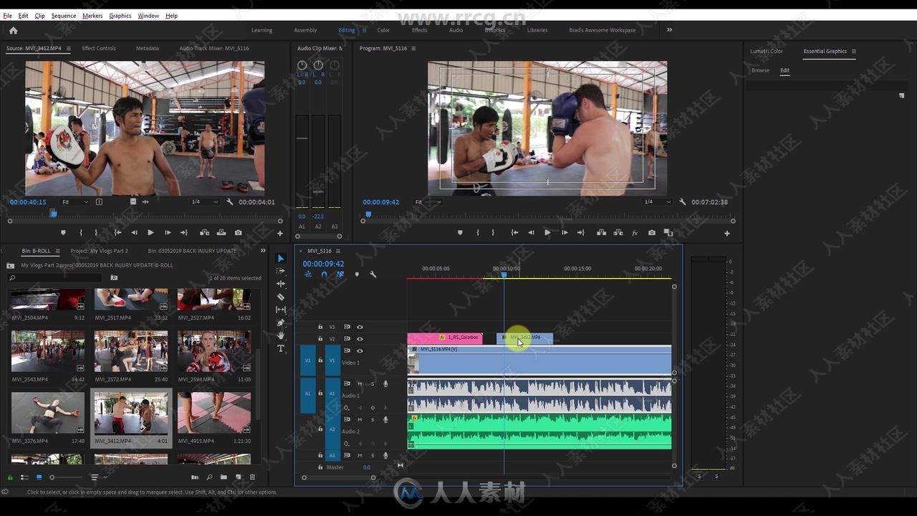Open timeline wrench display settings

click(373, 274)
